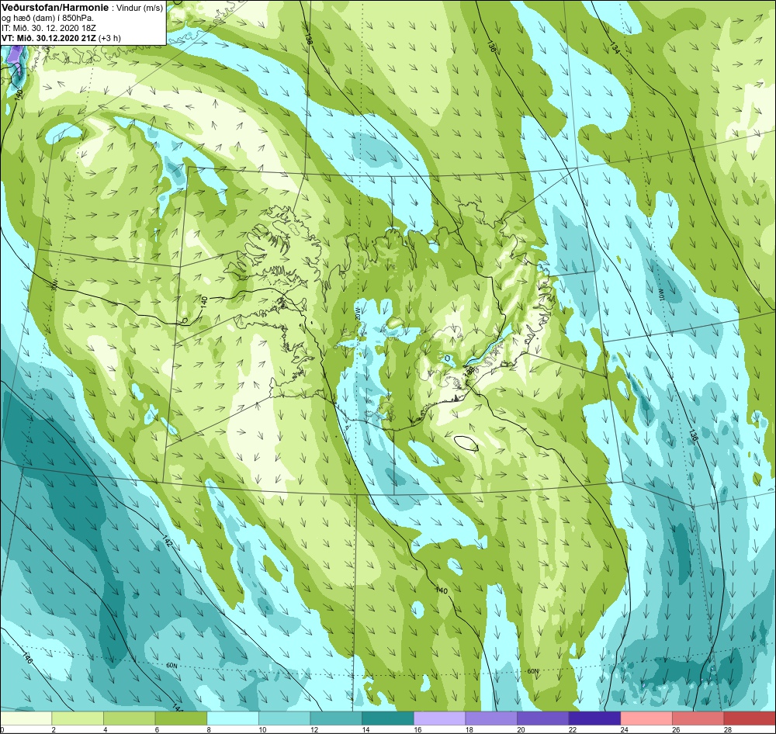
Task: Click the light pink 24–26 m/s legend swatch
Action: click(x=646, y=718)
